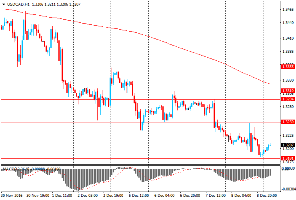Click the 6 Dec 20:00 time label
Screen dimensions: 296x200
tap(190, 196)
